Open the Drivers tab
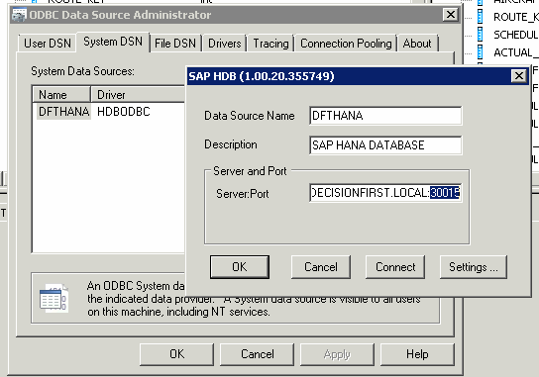This screenshot has height=377, width=539. pos(225,44)
